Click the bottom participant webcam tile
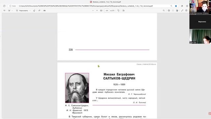 coord(200,37)
